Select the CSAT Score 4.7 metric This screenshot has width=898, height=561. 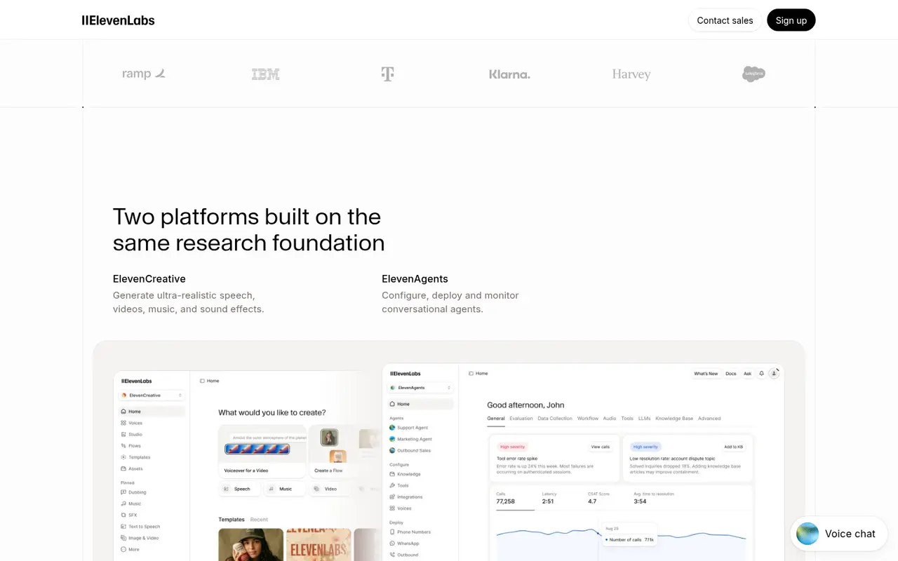tap(598, 498)
